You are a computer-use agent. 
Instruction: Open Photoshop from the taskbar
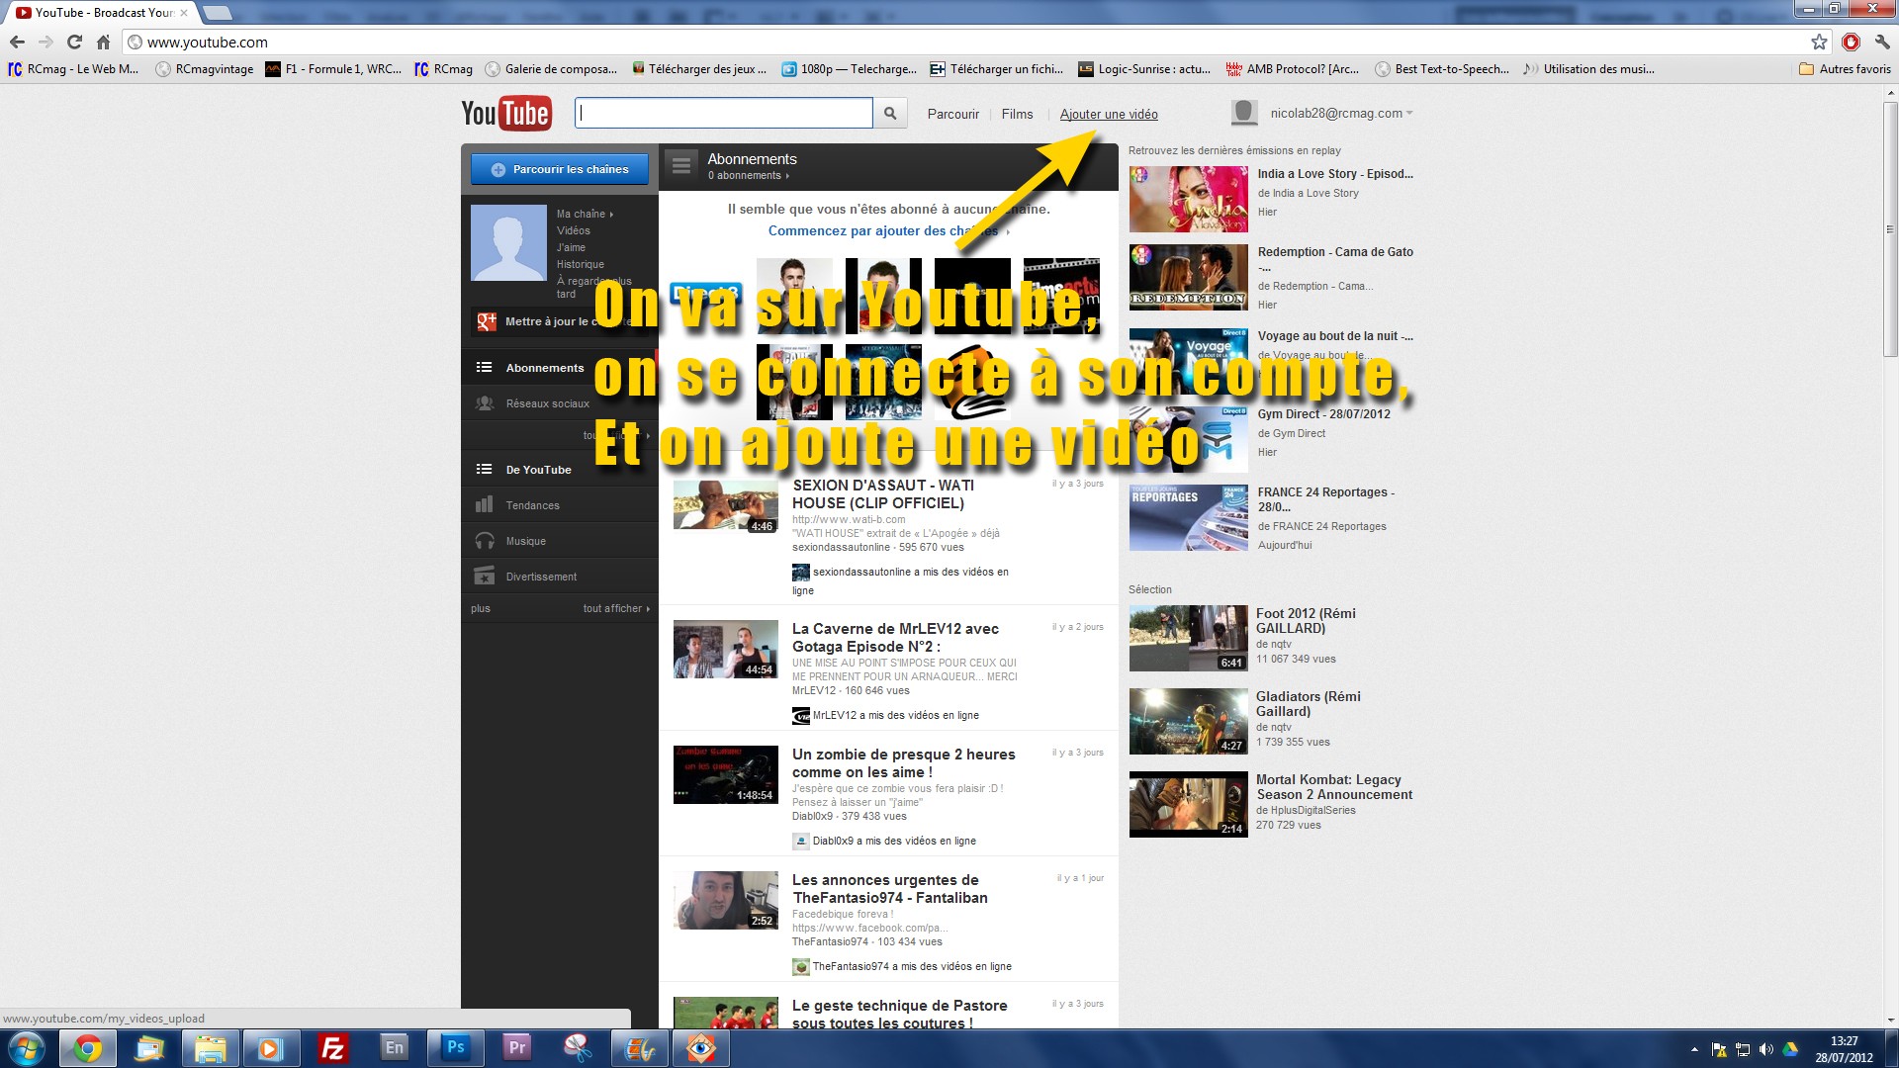tap(456, 1047)
